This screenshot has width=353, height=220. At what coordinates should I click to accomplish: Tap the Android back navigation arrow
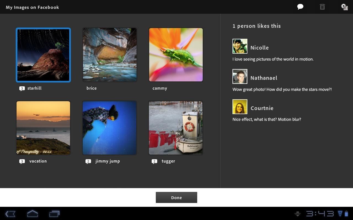tap(10, 214)
